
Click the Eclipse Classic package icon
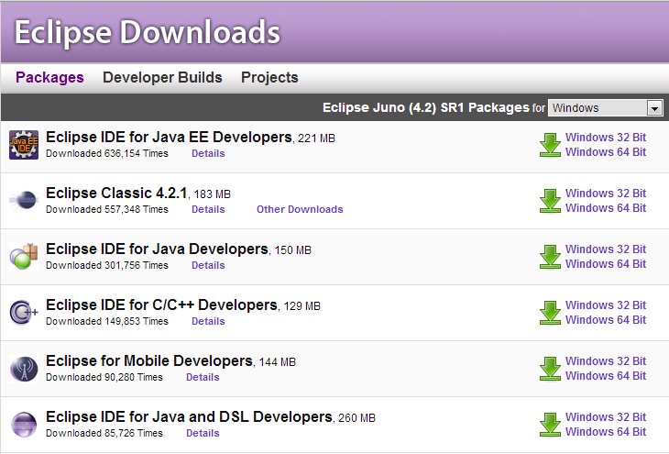(x=23, y=201)
